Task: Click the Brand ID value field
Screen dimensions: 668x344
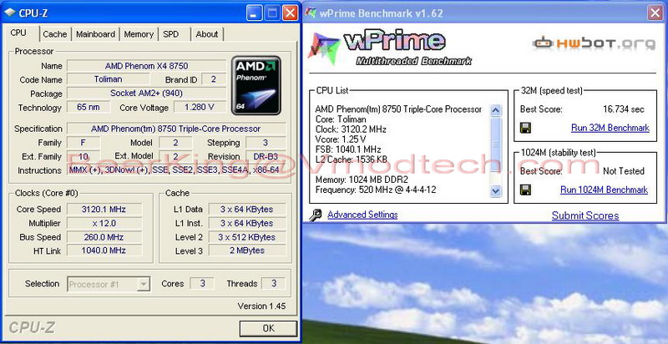Action: click(x=214, y=79)
